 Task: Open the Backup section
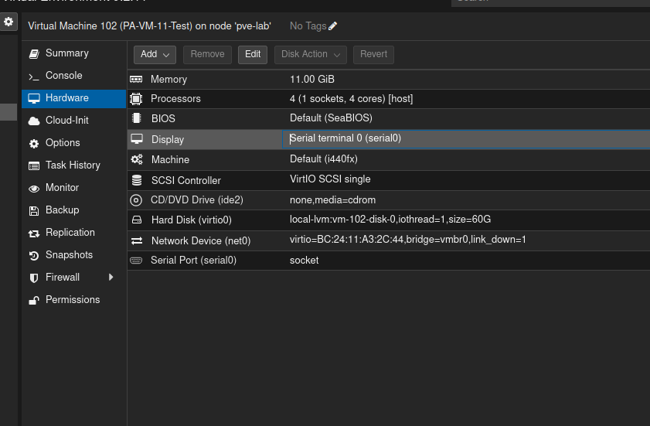[73, 210]
